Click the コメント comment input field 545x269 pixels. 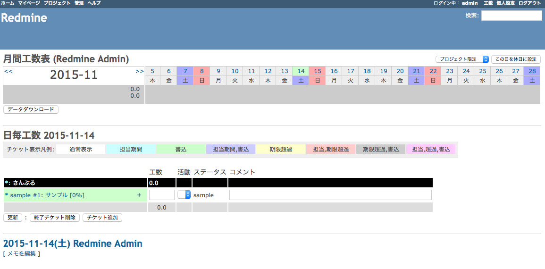coord(330,195)
